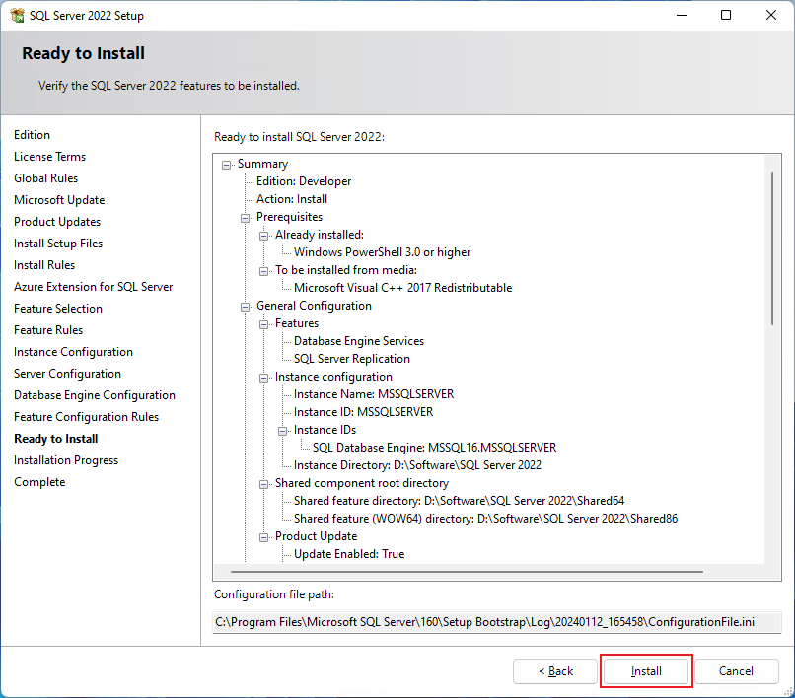The image size is (795, 698).
Task: Minimize the SQL Server 2022 Setup window
Action: [x=682, y=15]
